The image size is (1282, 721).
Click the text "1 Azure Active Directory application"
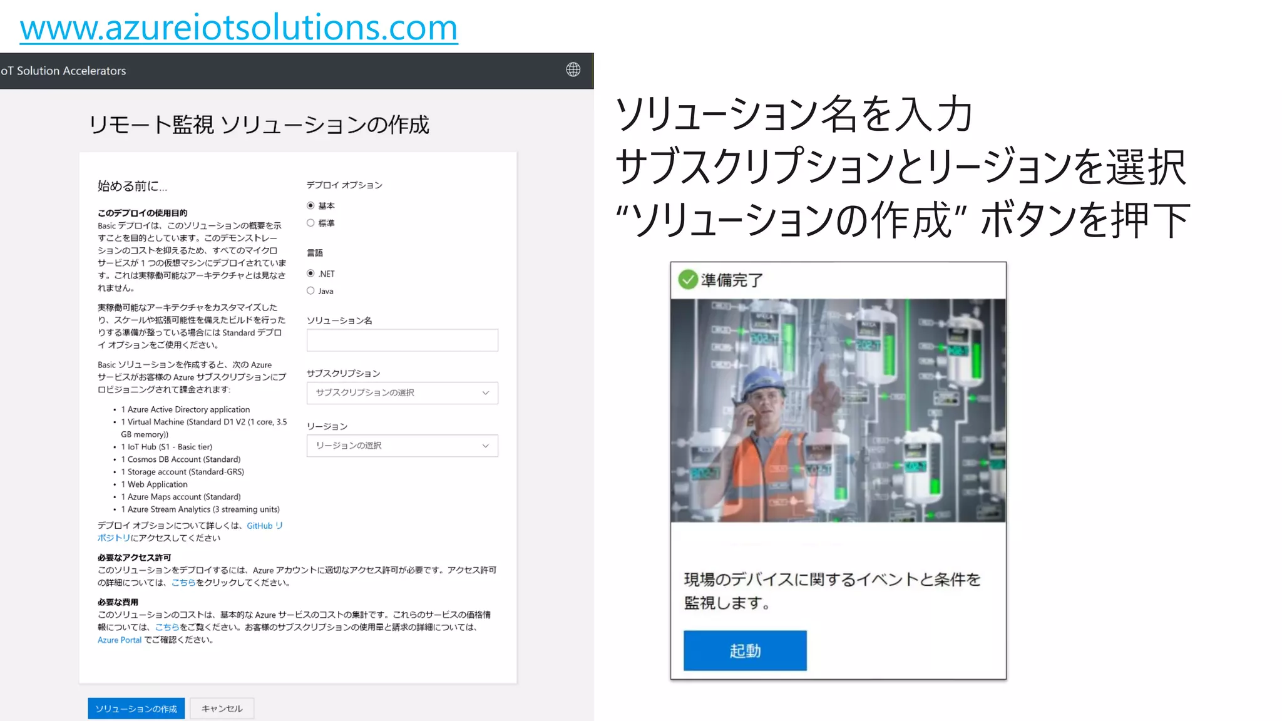coord(185,409)
